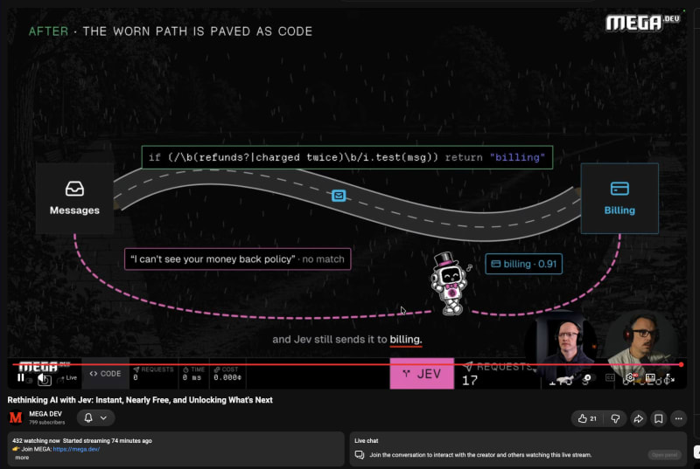Click the 'billing · 0.91' label
Image resolution: width=700 pixels, height=469 pixels.
[x=523, y=264]
